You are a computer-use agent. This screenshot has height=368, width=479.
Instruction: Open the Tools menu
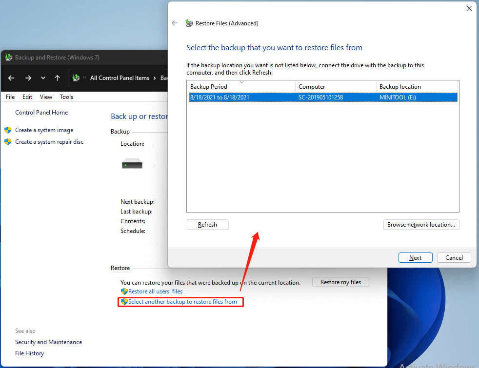click(67, 97)
